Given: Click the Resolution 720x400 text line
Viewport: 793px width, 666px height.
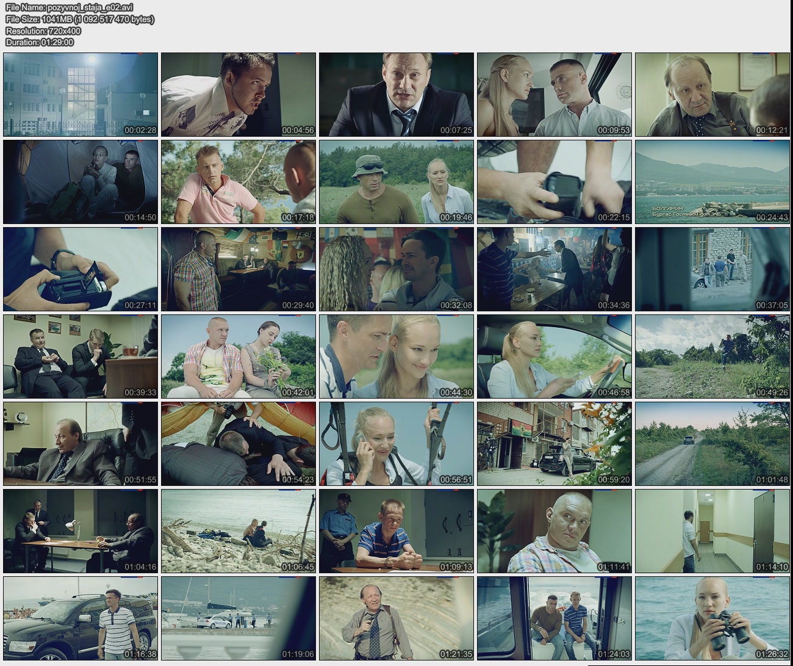Looking at the screenshot, I should pyautogui.click(x=43, y=31).
